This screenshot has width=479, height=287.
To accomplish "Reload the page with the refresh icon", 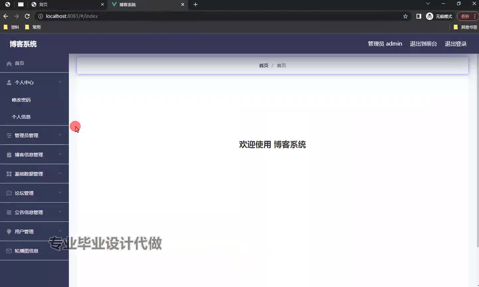I will coord(27,16).
